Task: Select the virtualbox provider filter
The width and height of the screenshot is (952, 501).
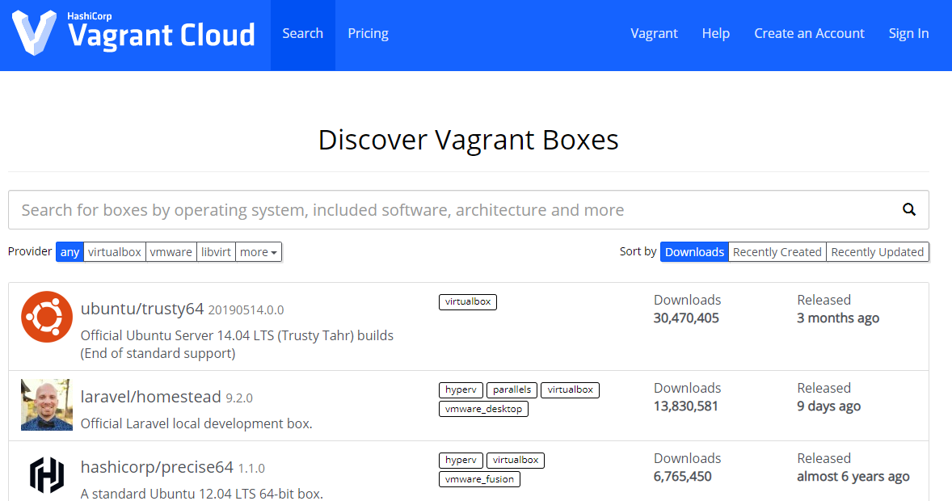Action: (x=114, y=251)
